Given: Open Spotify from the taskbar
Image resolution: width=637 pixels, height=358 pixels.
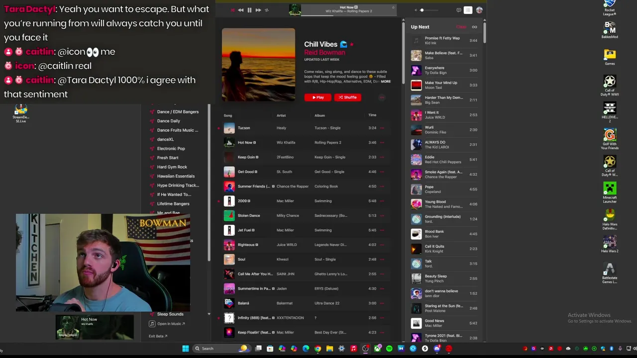Looking at the screenshot, I should click(x=389, y=349).
